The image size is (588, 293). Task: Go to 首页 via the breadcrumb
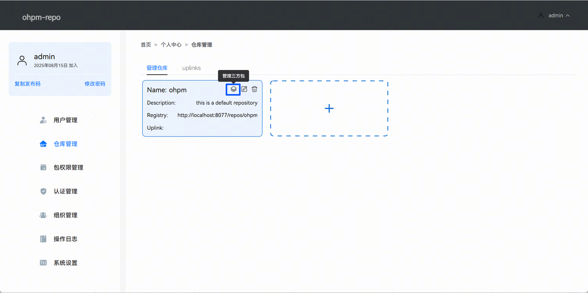(x=146, y=45)
